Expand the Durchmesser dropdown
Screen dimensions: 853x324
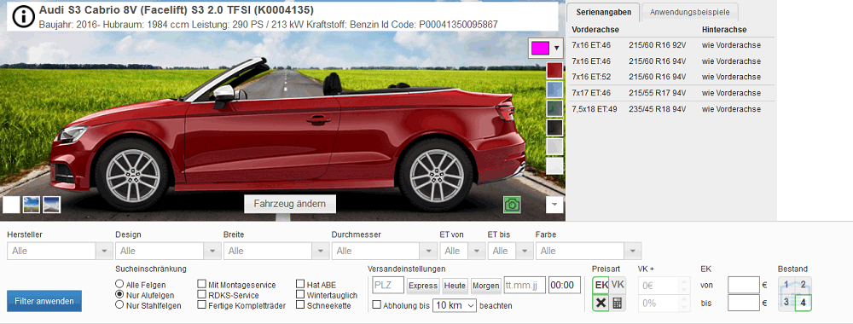(x=384, y=252)
